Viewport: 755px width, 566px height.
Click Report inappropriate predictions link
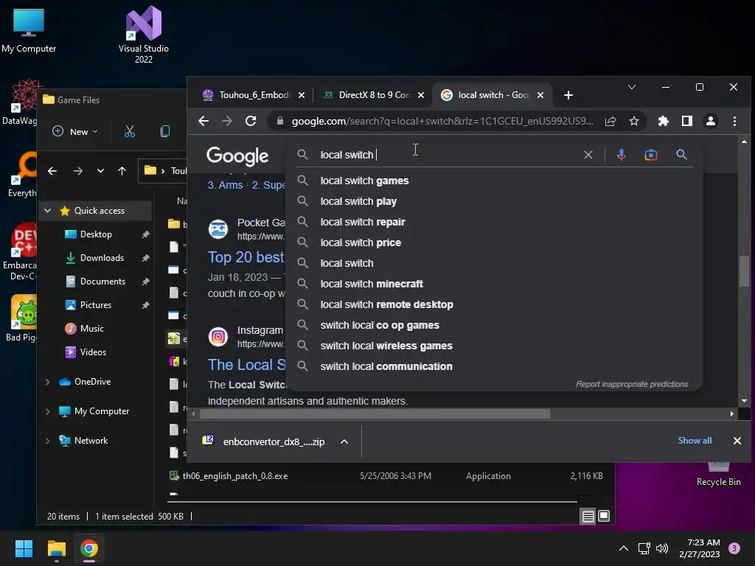click(x=632, y=384)
